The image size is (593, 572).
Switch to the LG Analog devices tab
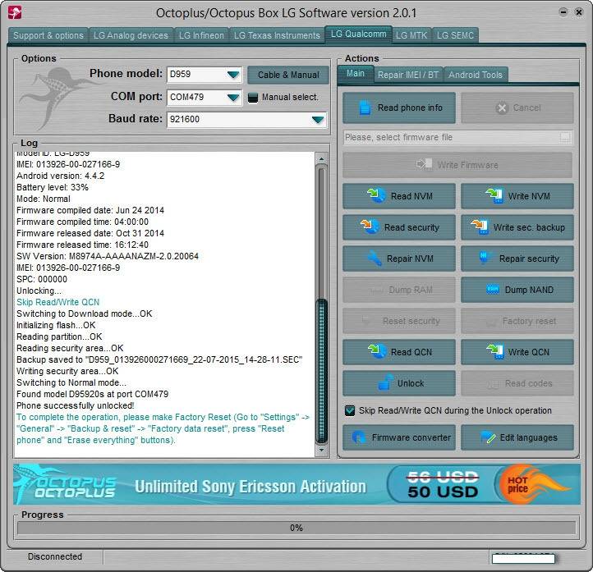[131, 35]
